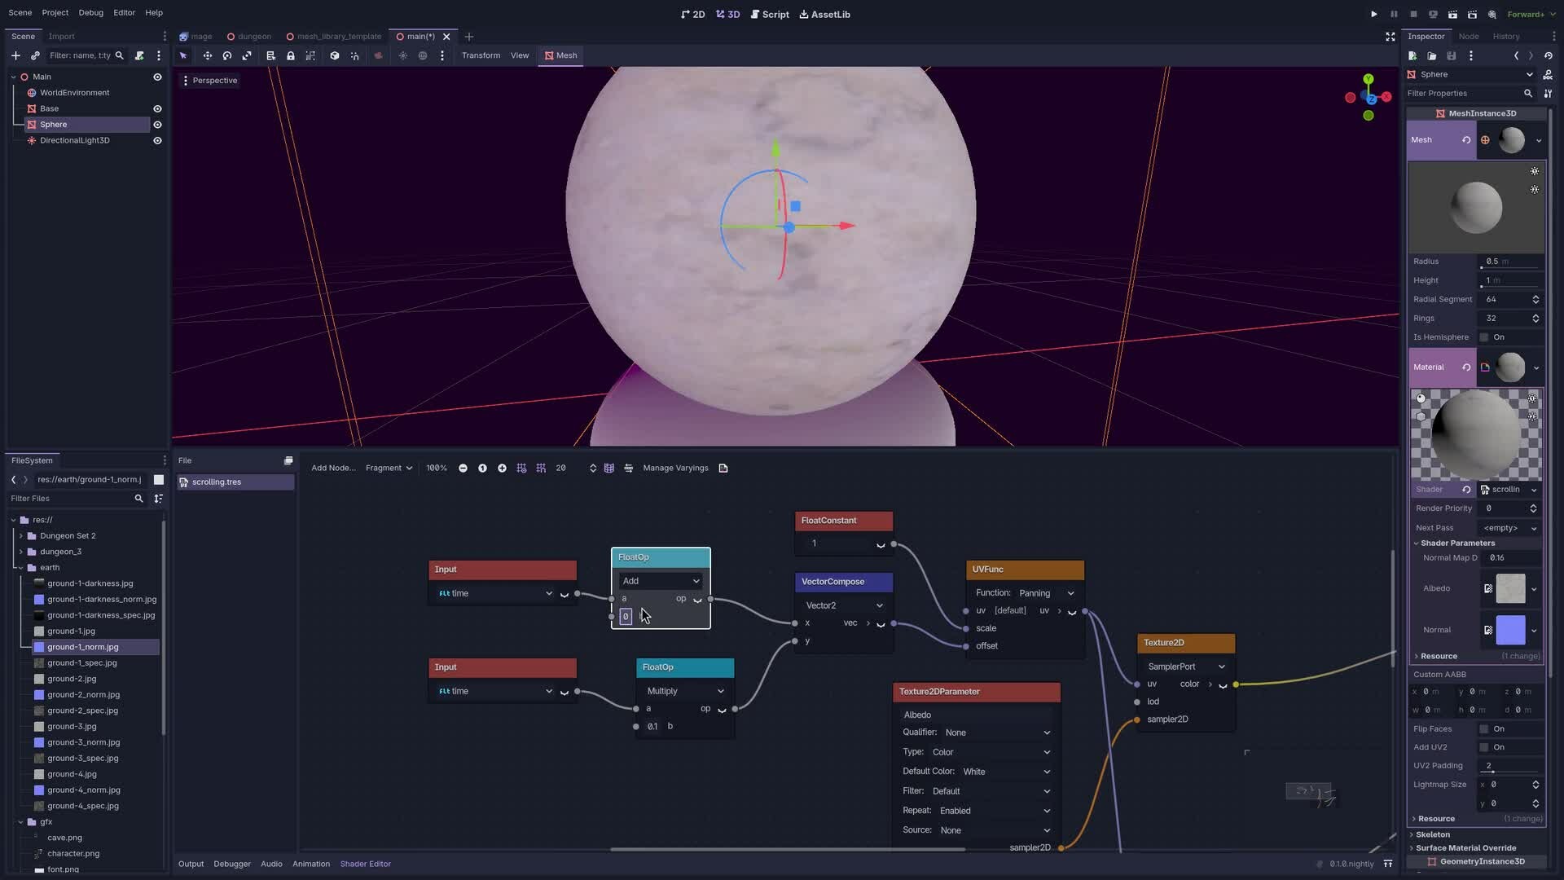
Task: Select the Move mode tool
Action: click(x=208, y=55)
